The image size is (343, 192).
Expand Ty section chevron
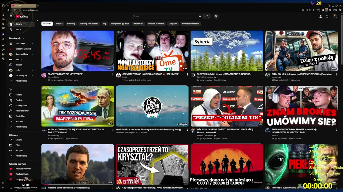(14, 90)
